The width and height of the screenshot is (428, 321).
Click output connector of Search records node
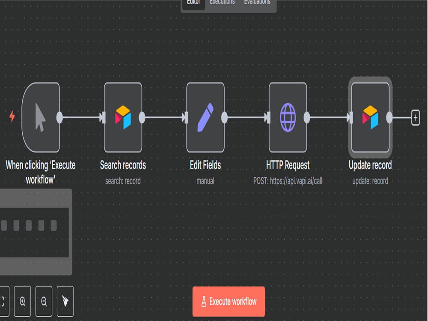click(x=142, y=117)
